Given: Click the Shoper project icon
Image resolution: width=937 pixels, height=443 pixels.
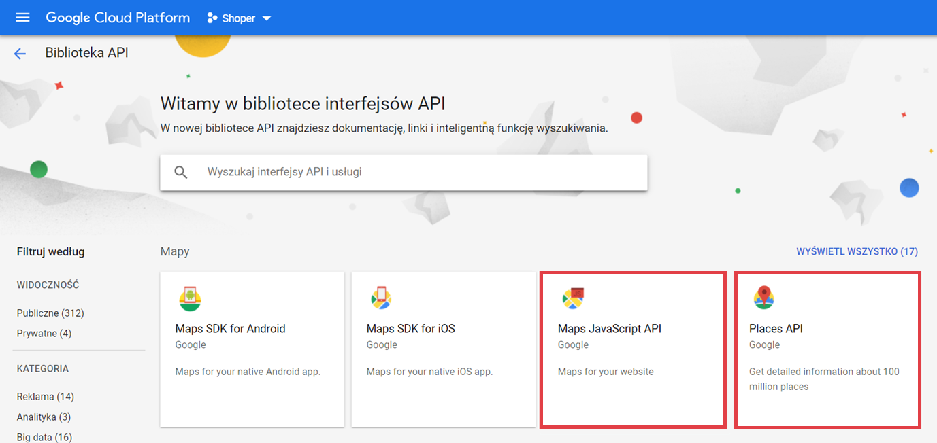Looking at the screenshot, I should (212, 18).
